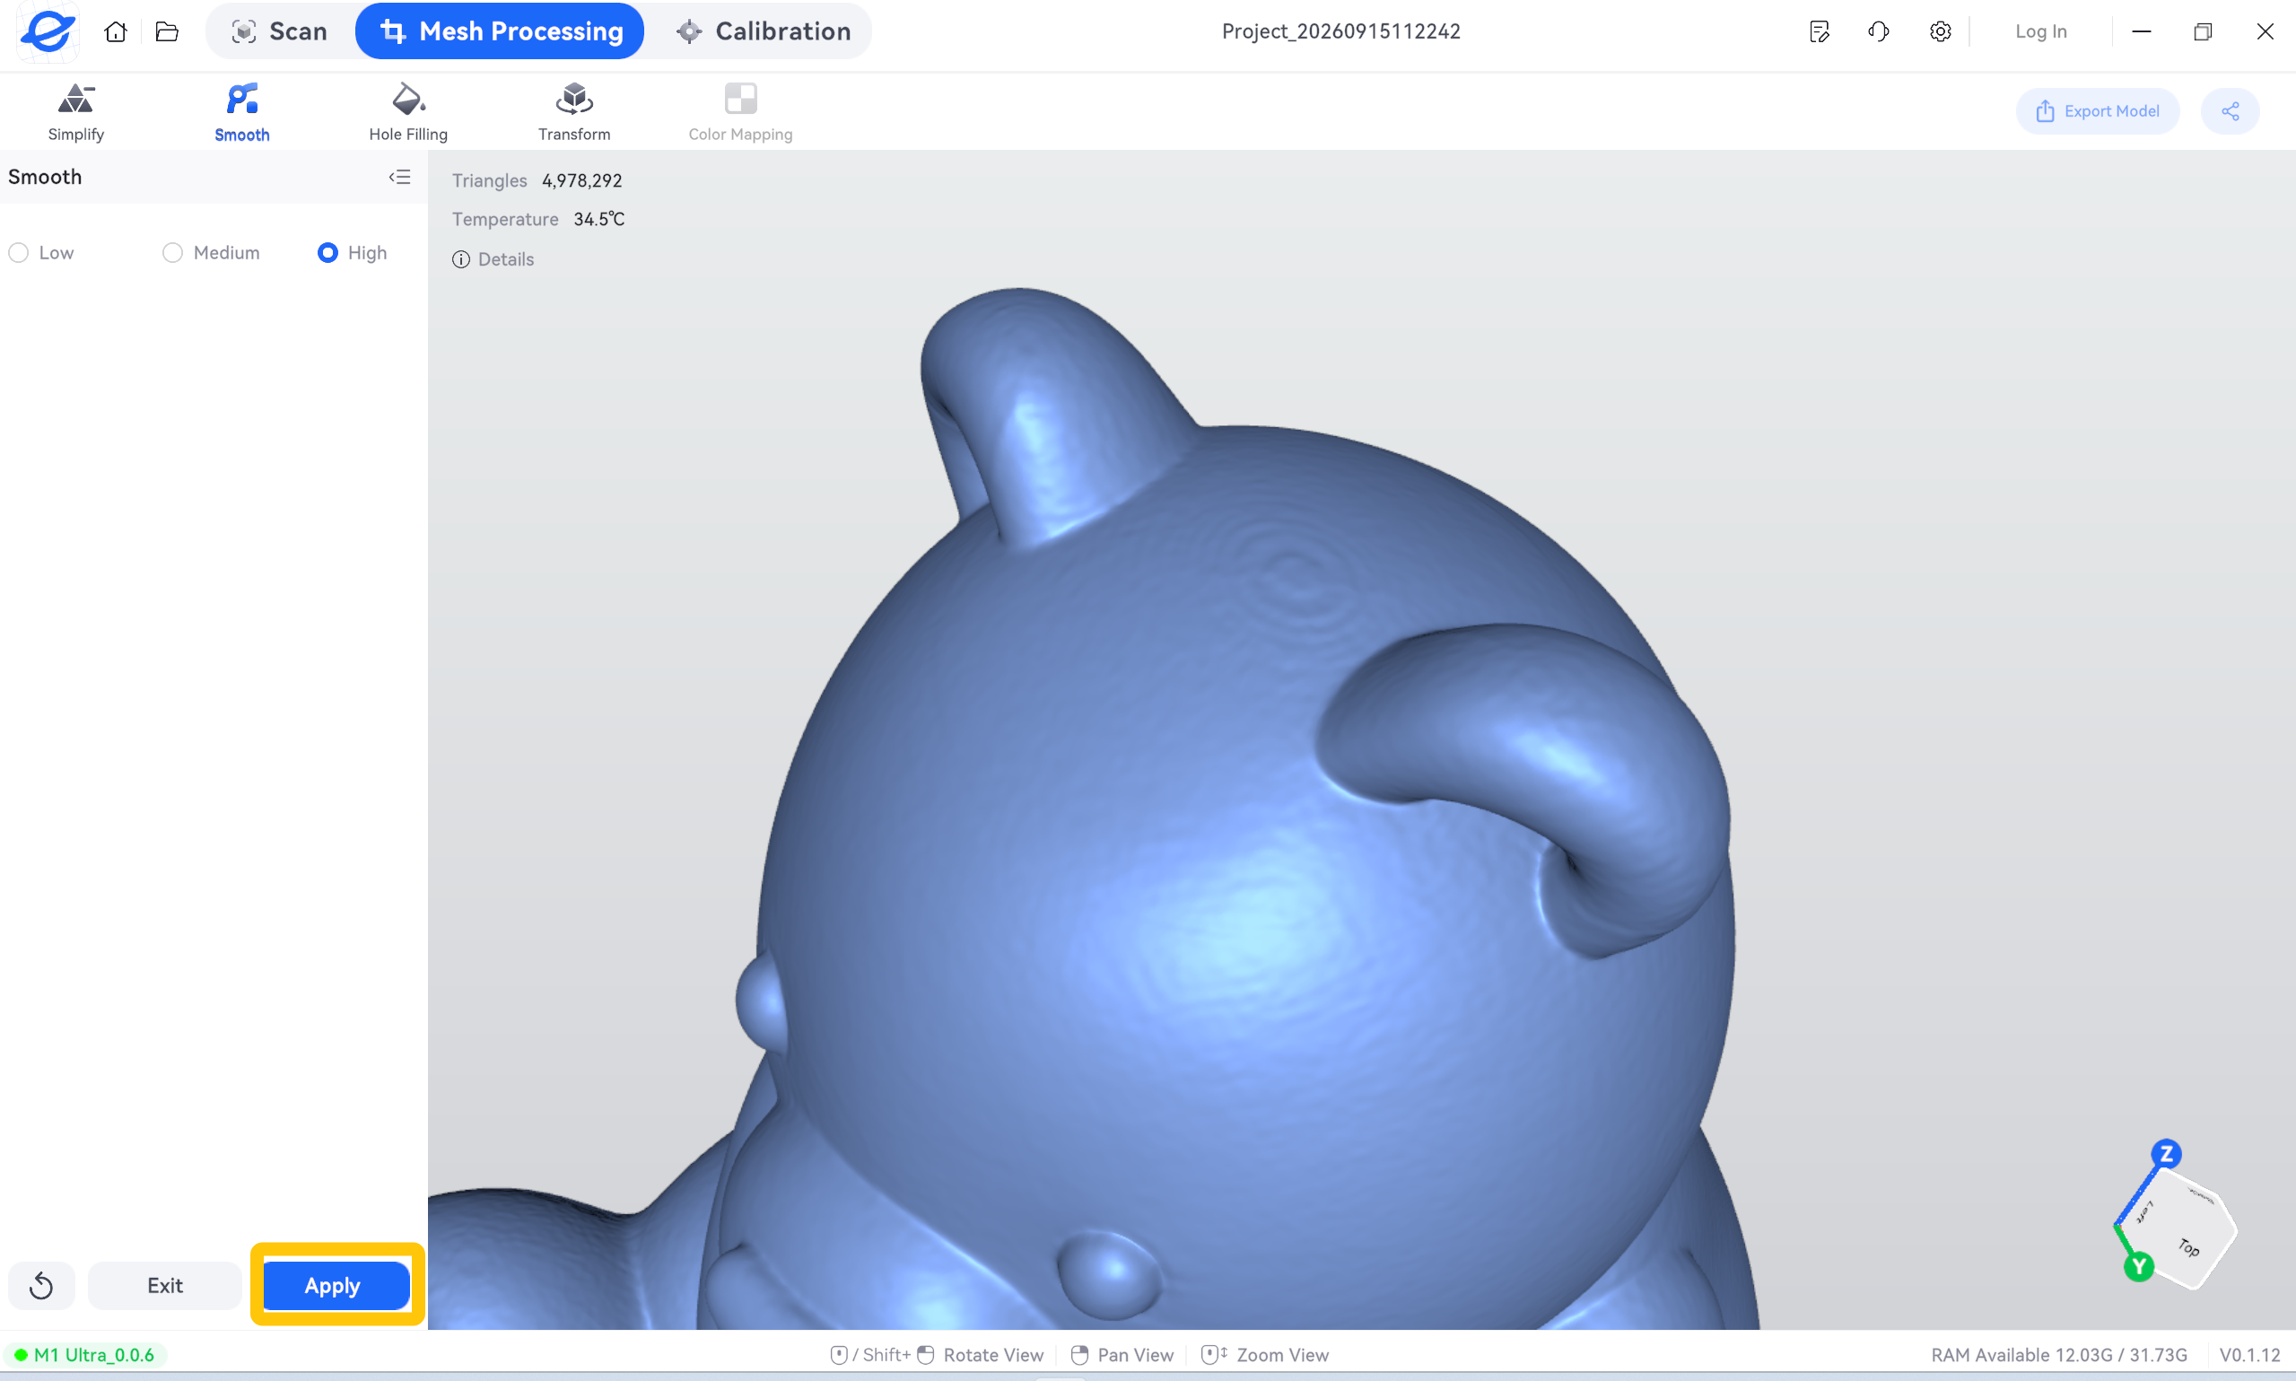Expand the Details info

[x=493, y=259]
